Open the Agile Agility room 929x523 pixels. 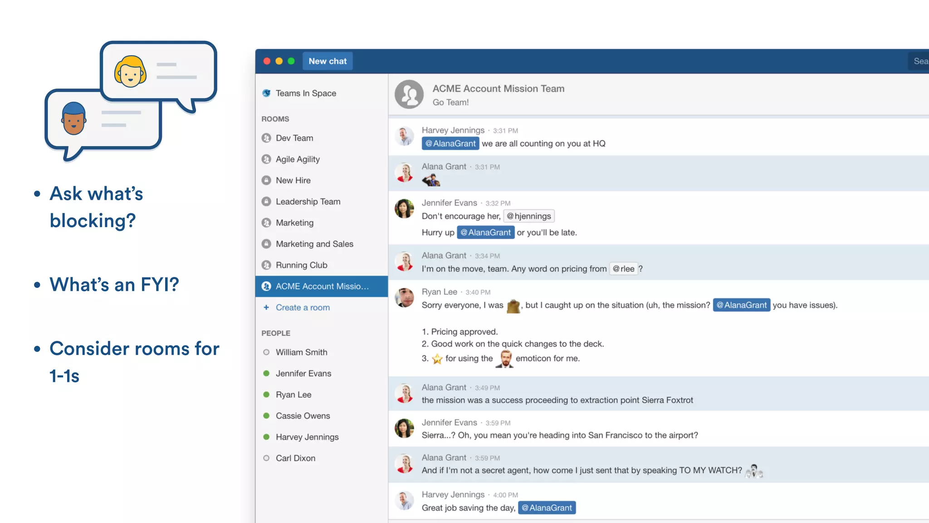tap(298, 159)
